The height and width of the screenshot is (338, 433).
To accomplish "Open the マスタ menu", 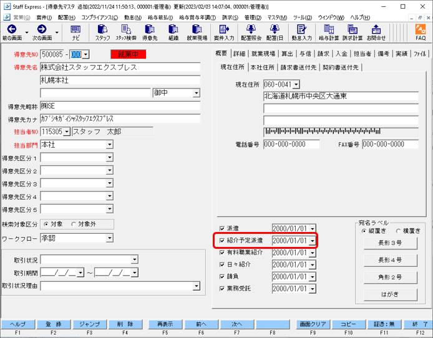I will click(277, 17).
